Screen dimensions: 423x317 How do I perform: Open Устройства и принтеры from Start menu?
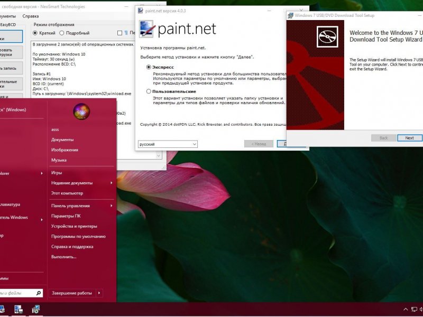pyautogui.click(x=74, y=226)
